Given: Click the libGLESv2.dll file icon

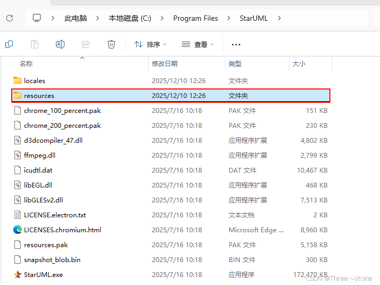Looking at the screenshot, I should 18,200.
